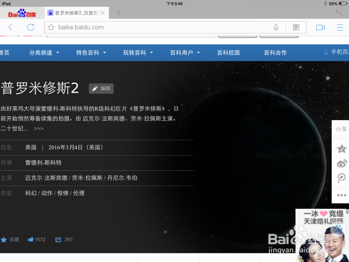Tap the voice search microphone in the address bar
349x262 pixels.
click(x=276, y=27)
